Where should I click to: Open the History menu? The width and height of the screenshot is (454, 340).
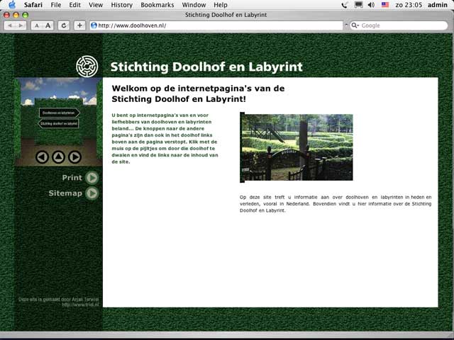(121, 5)
